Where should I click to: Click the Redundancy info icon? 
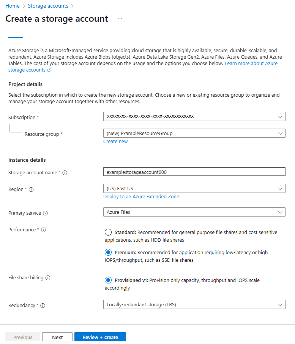tap(43, 306)
